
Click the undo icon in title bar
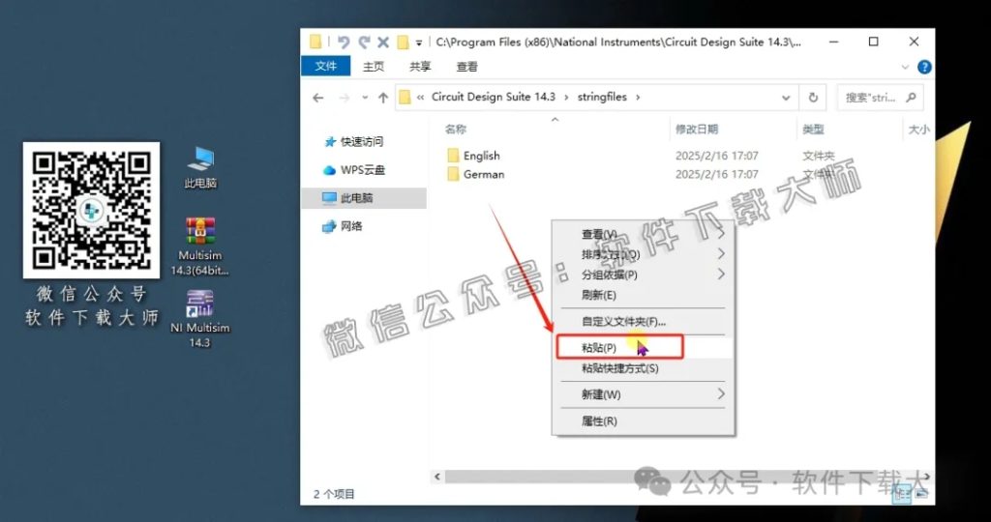(344, 43)
